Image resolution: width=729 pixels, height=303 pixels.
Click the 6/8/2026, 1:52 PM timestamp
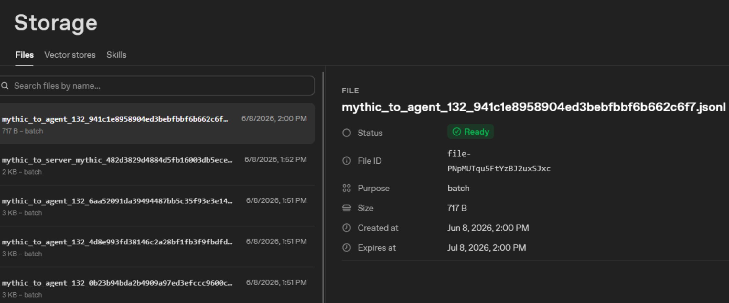click(x=275, y=160)
